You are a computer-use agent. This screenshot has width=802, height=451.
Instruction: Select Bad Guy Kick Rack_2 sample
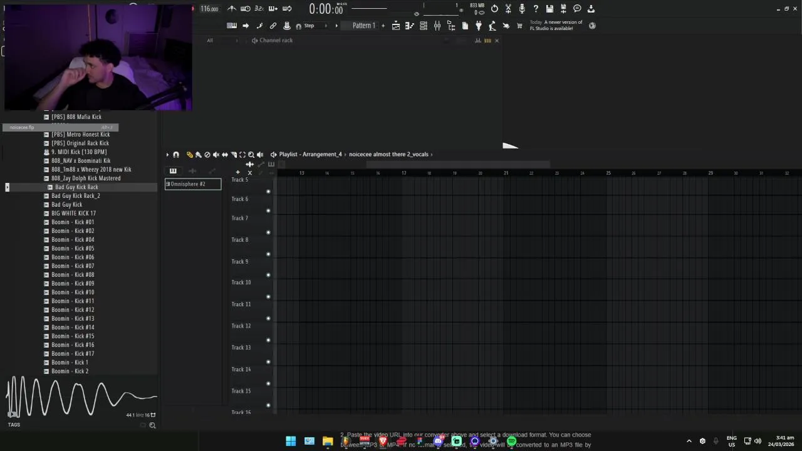[75, 196]
